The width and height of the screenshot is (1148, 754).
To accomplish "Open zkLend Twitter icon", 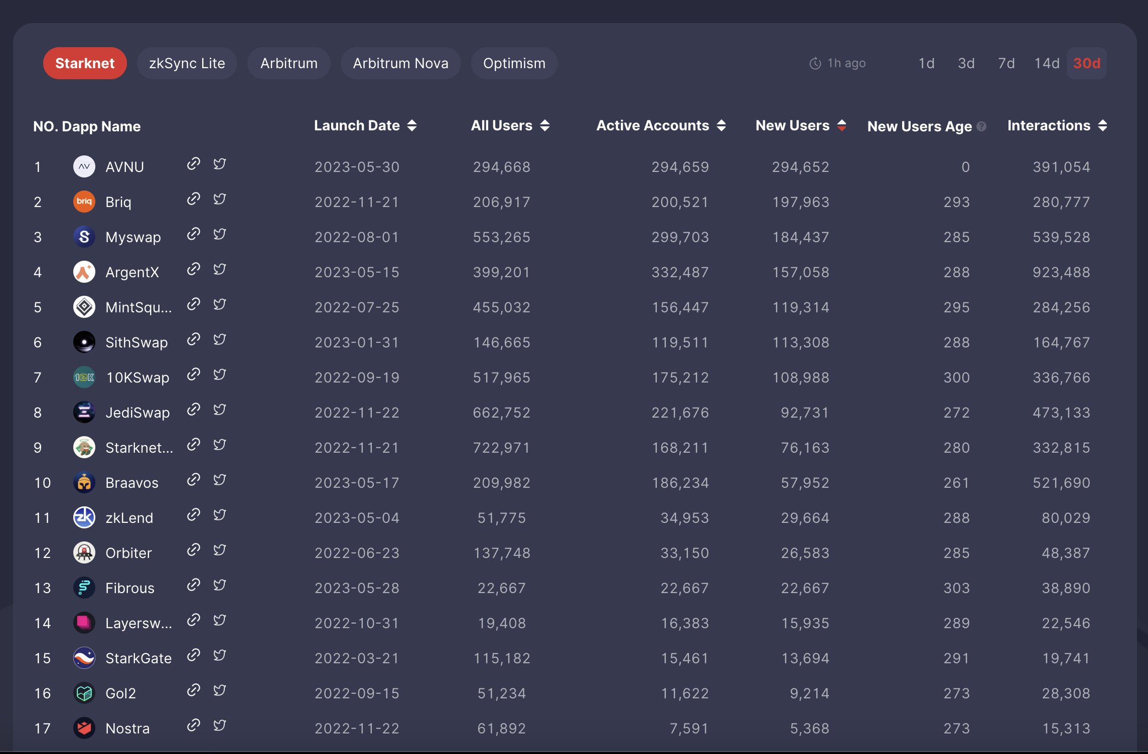I will 220,515.
